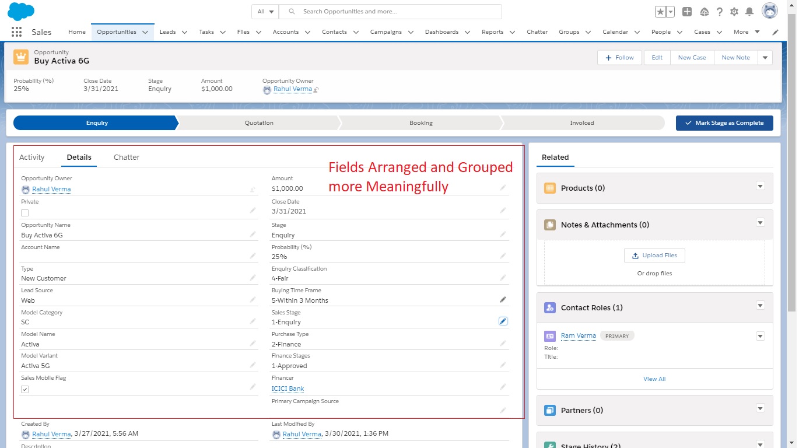Open the user profile avatar

pyautogui.click(x=770, y=11)
